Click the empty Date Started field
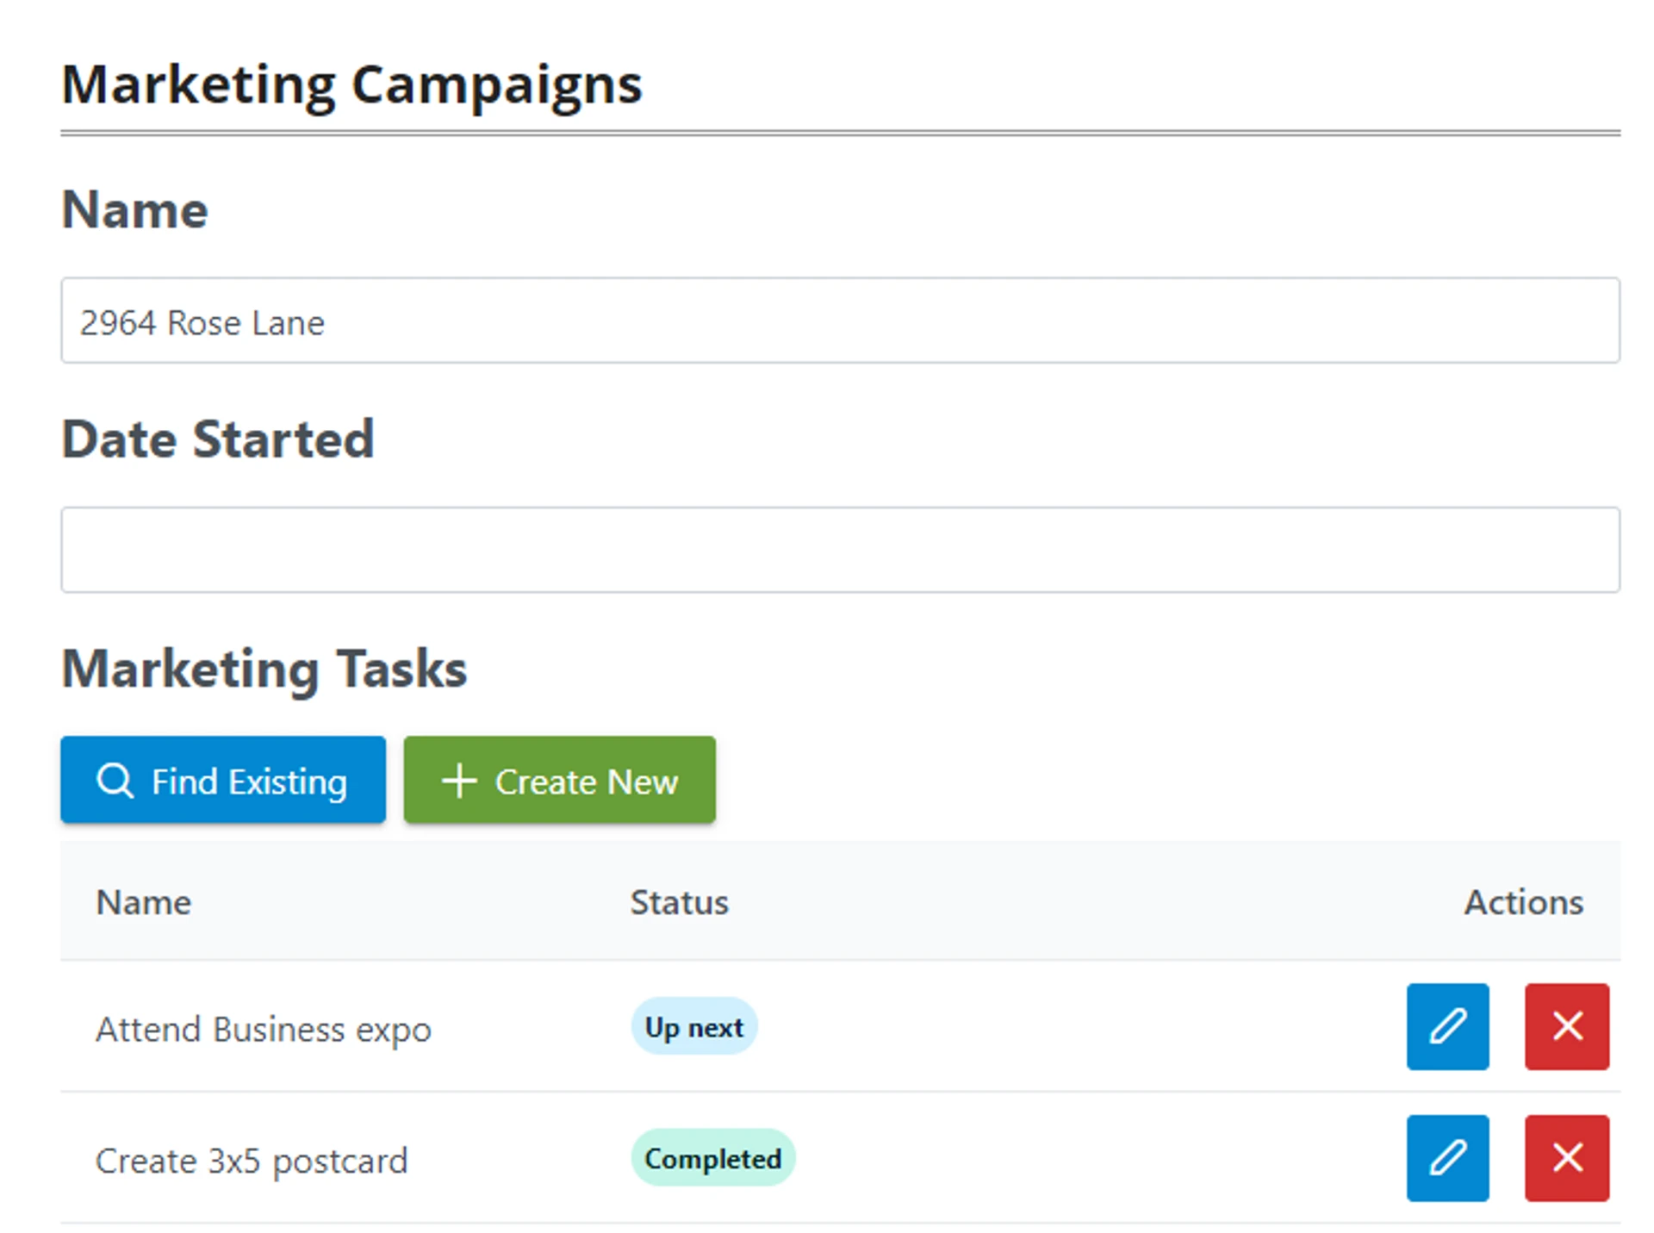 tap(839, 550)
